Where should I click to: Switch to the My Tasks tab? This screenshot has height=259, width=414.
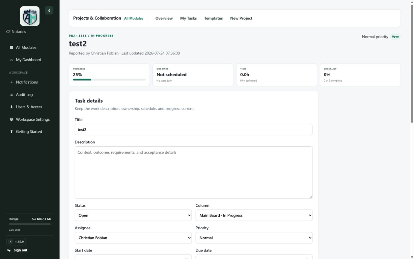(188, 18)
